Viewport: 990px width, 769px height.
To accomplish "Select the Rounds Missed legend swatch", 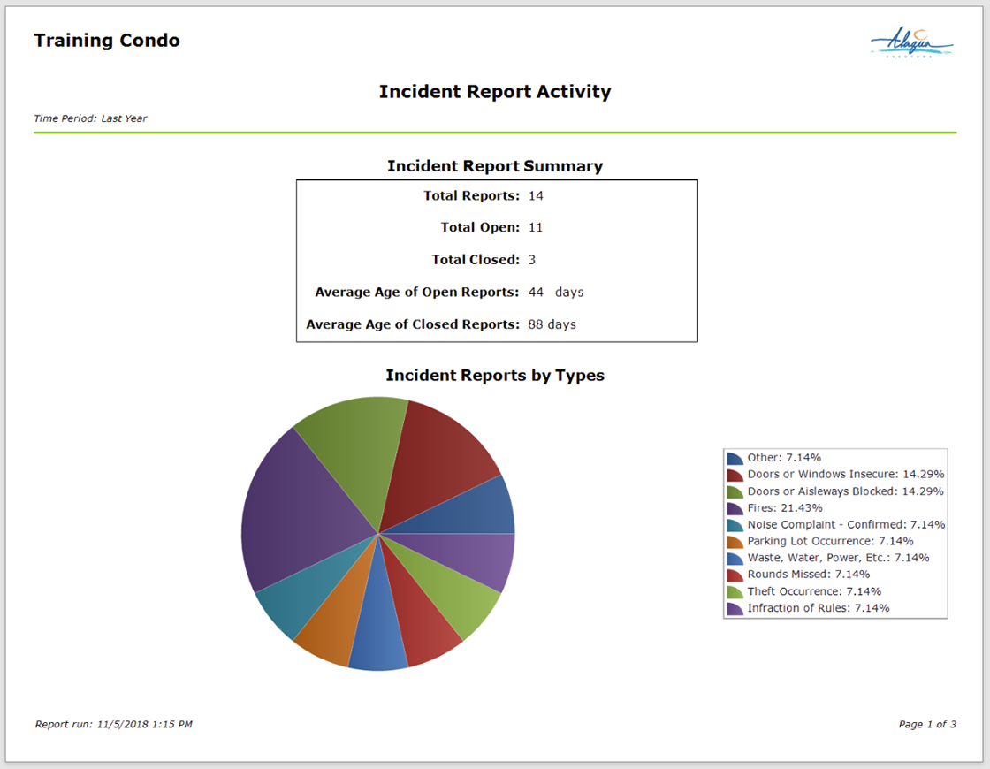I will tap(735, 575).
